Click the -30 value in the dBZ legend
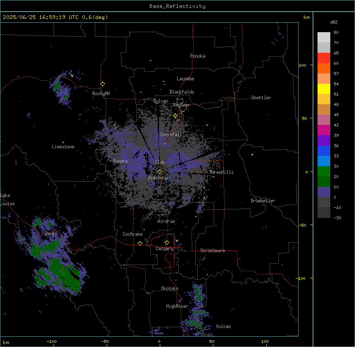Image resolution: width=355 pixels, height=347 pixels. pyautogui.click(x=337, y=218)
